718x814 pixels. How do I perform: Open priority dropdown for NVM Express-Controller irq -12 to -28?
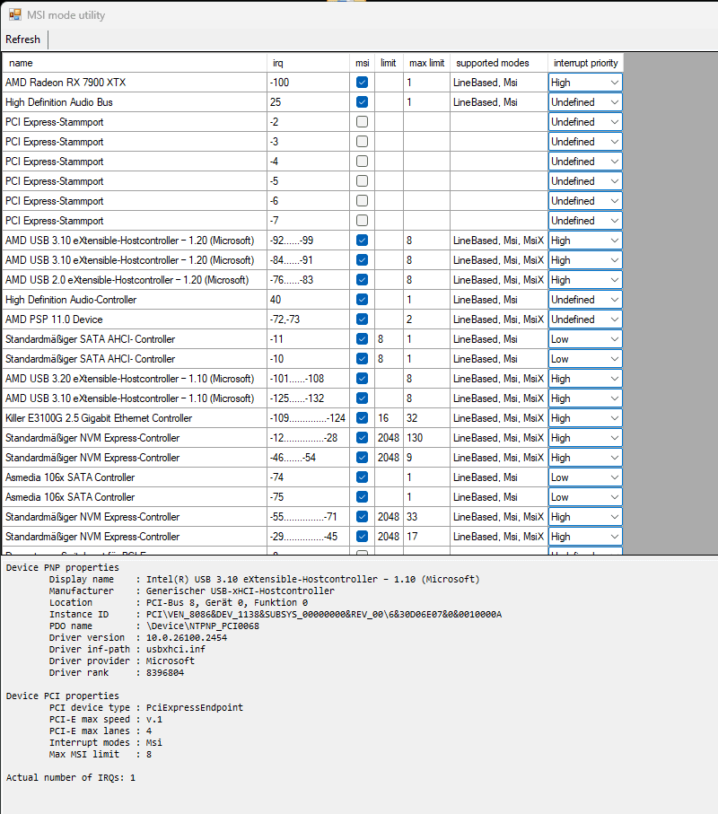[585, 437]
